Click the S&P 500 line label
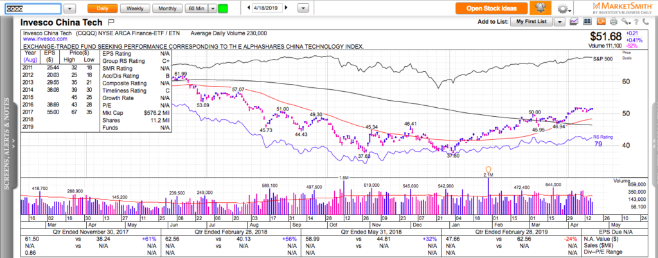 click(x=603, y=60)
